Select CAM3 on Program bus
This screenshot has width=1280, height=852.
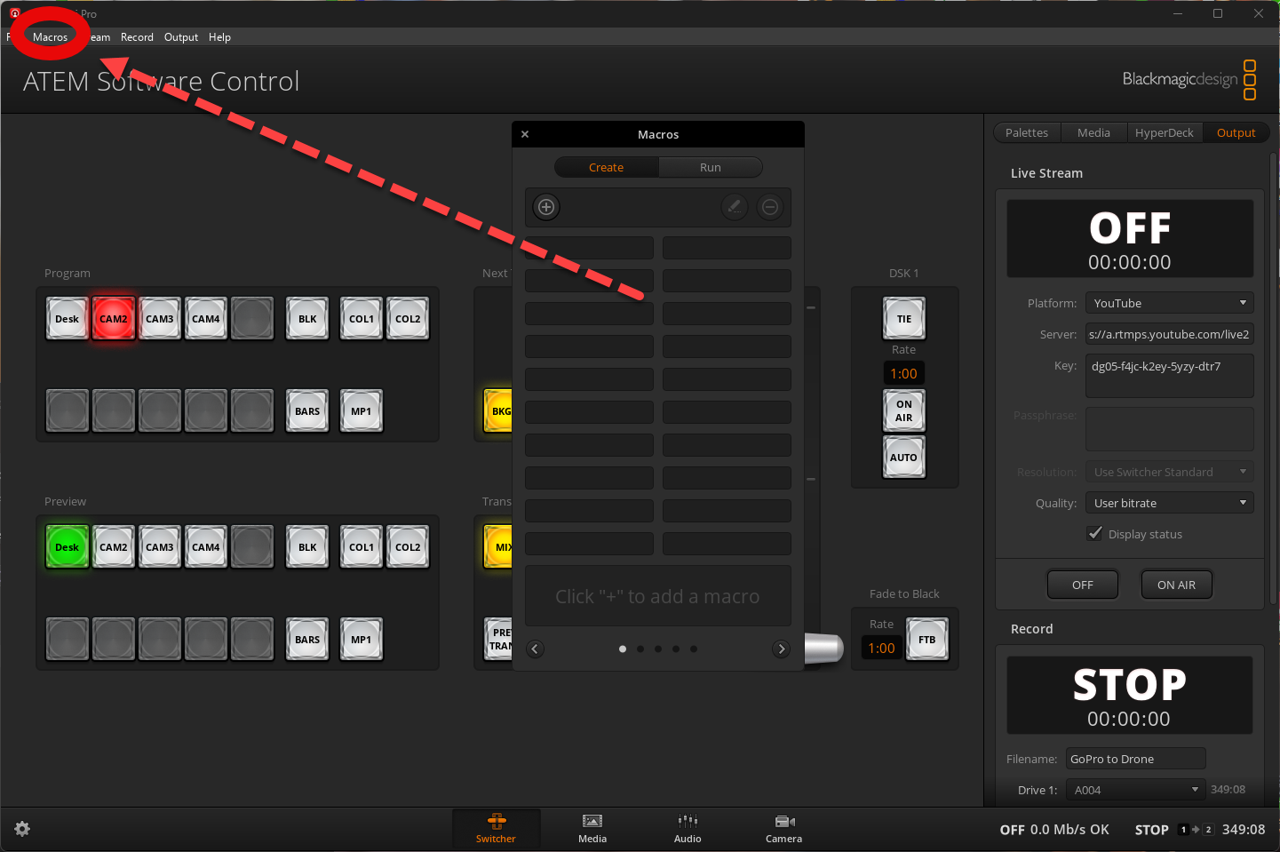point(160,319)
